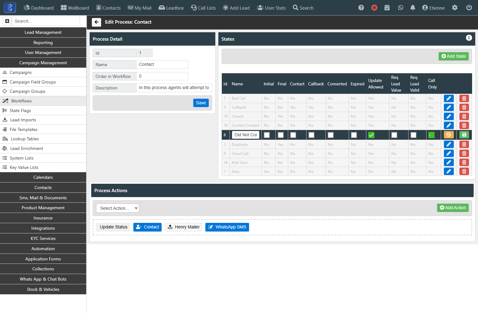Open the help question mark icon
This screenshot has height=320, width=478.
(361, 8)
